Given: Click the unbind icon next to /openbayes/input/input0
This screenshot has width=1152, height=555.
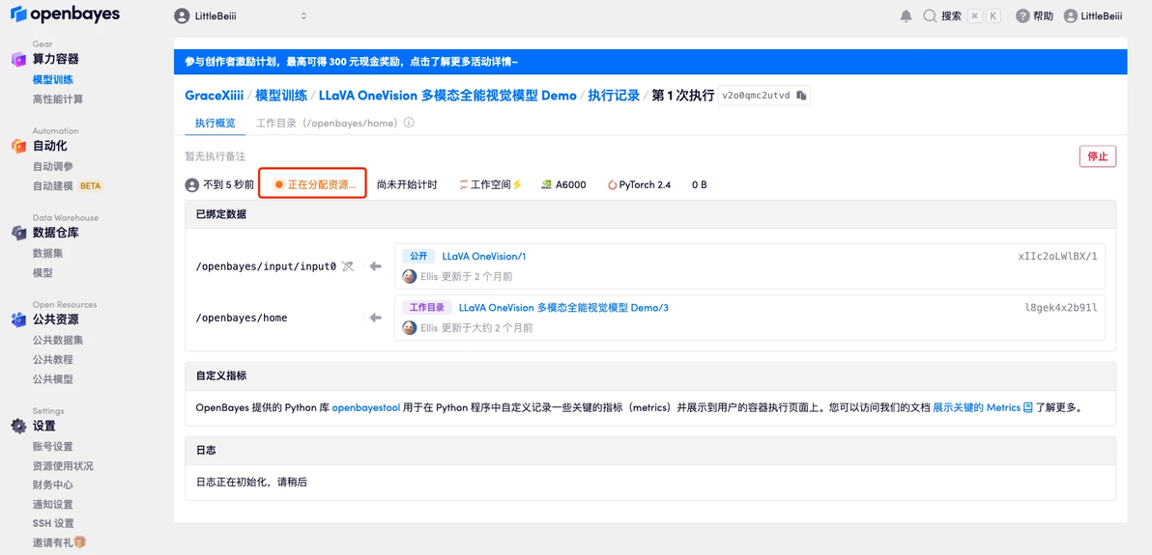Looking at the screenshot, I should (x=348, y=265).
